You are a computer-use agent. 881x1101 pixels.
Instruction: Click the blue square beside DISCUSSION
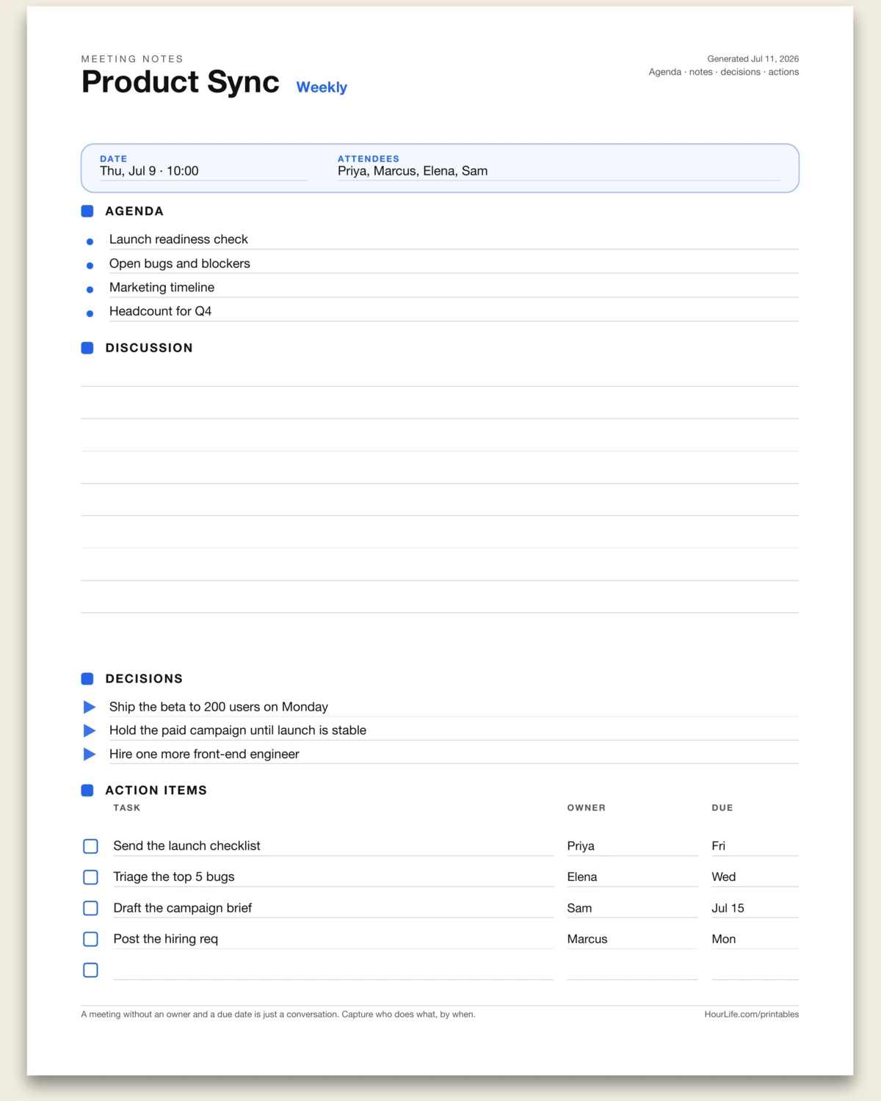point(87,348)
